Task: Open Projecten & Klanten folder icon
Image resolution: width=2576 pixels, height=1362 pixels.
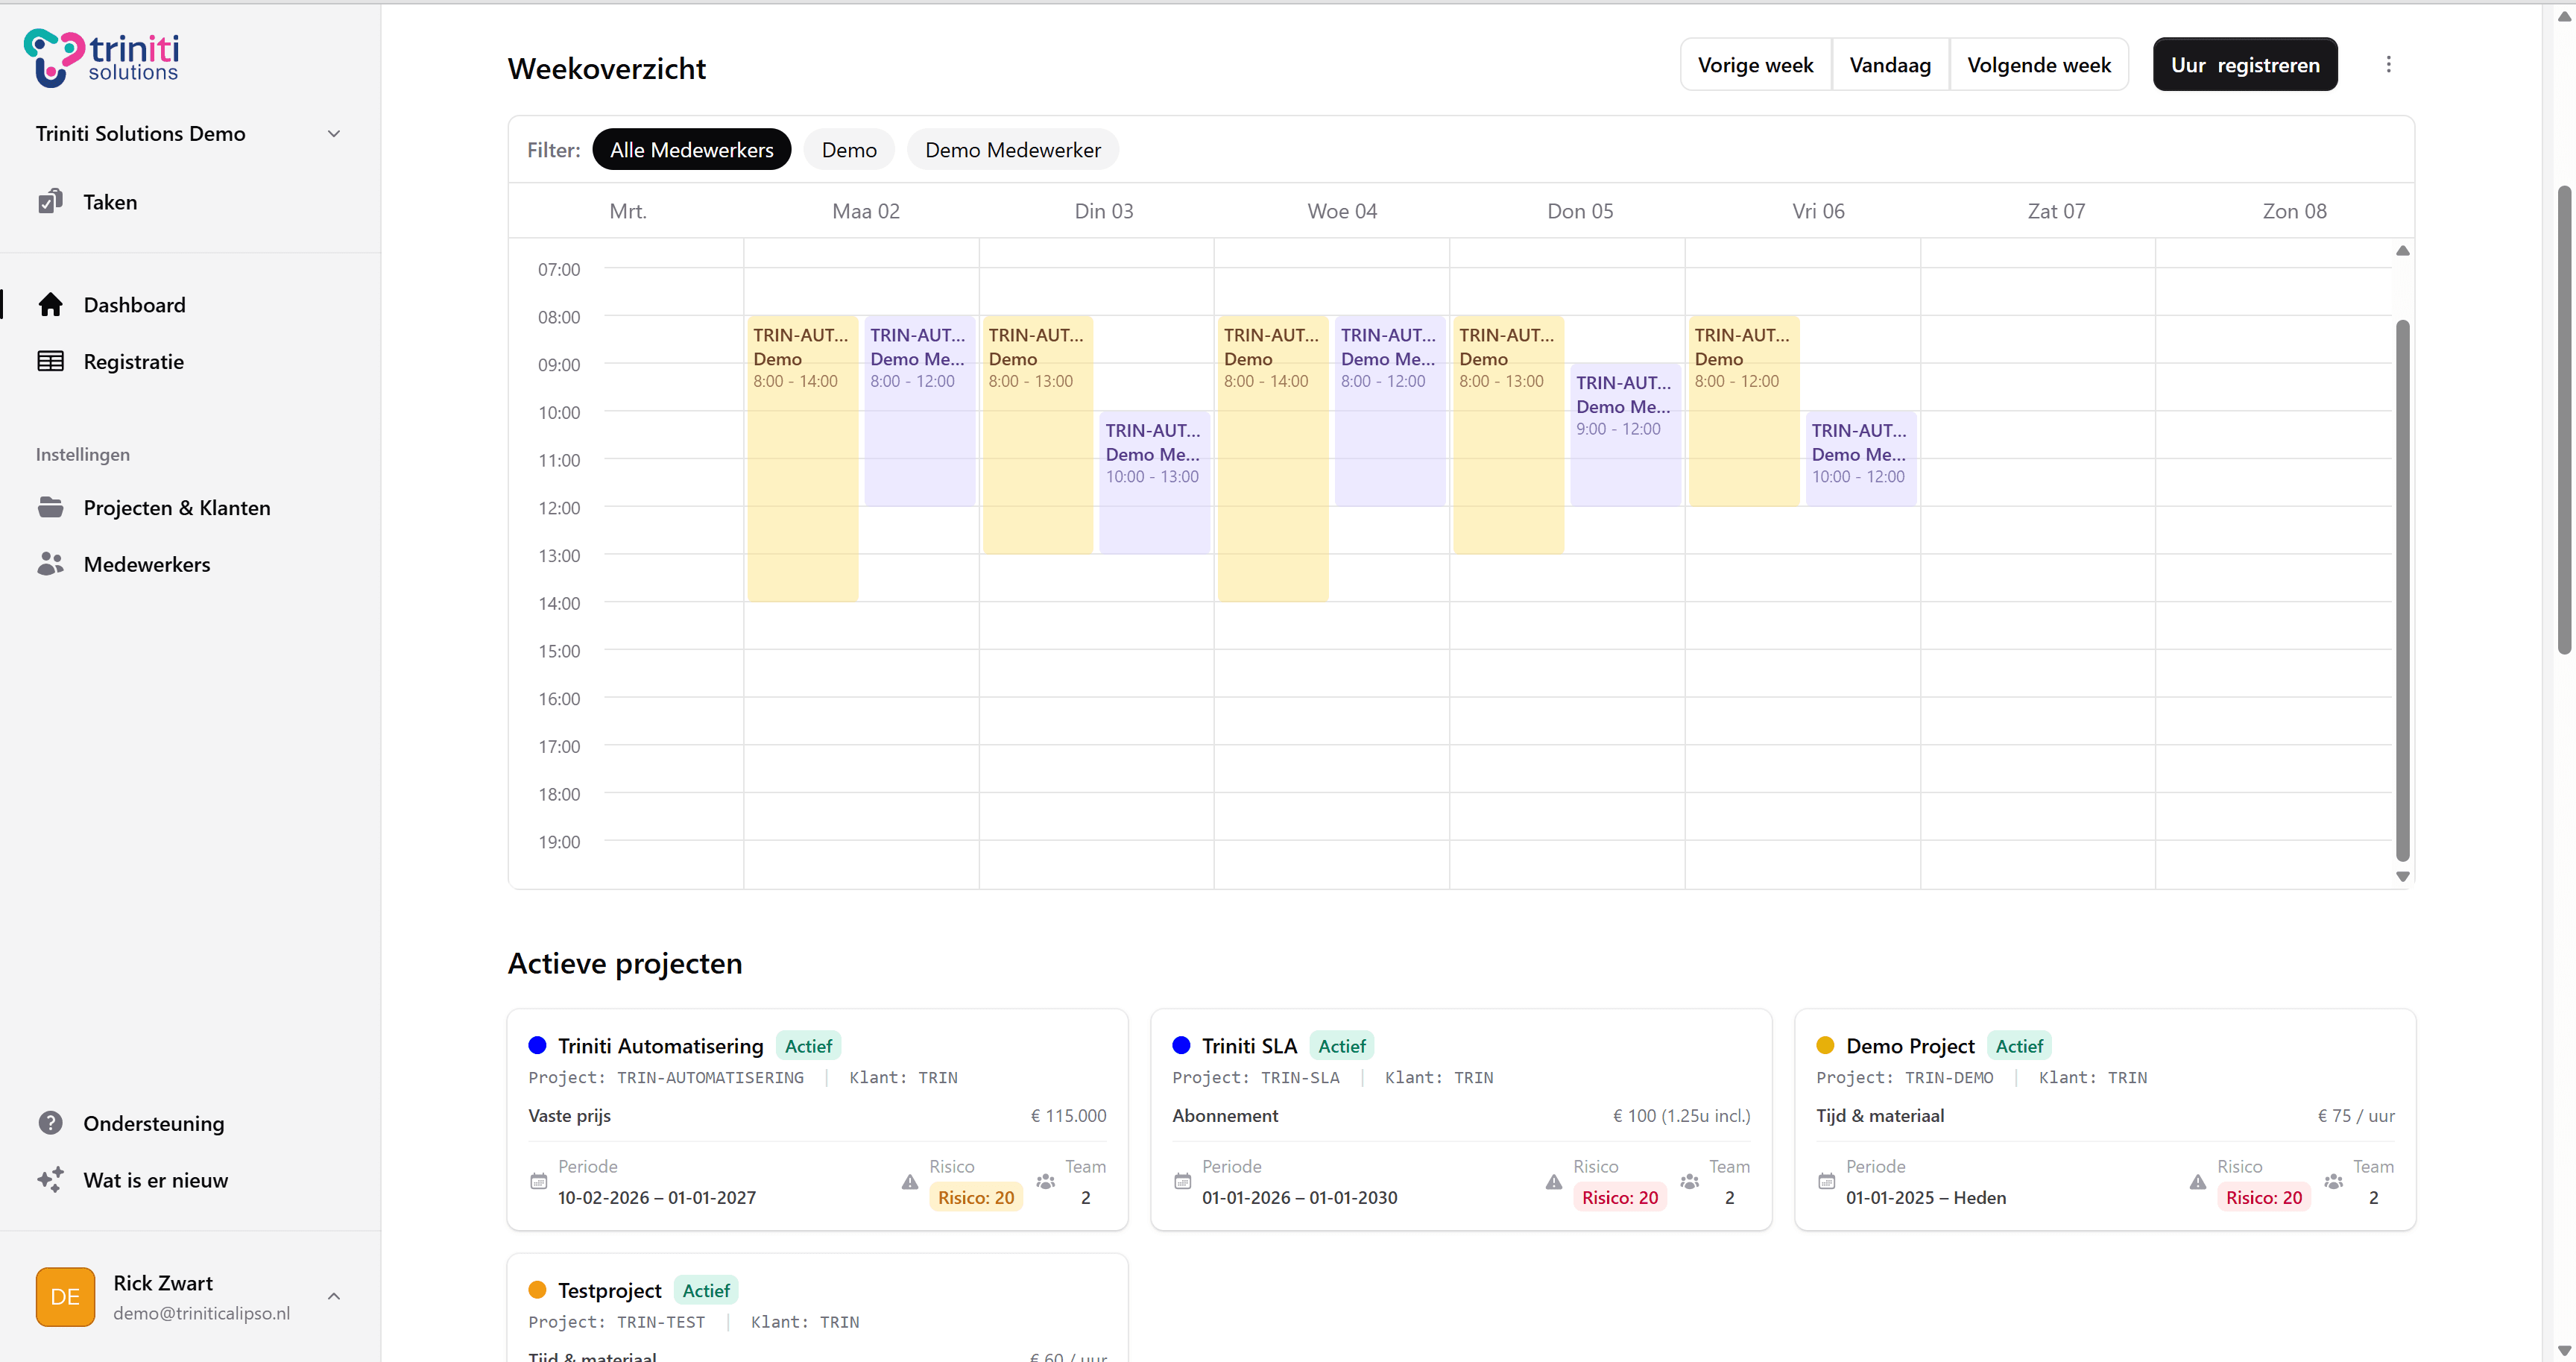Action: [x=50, y=507]
